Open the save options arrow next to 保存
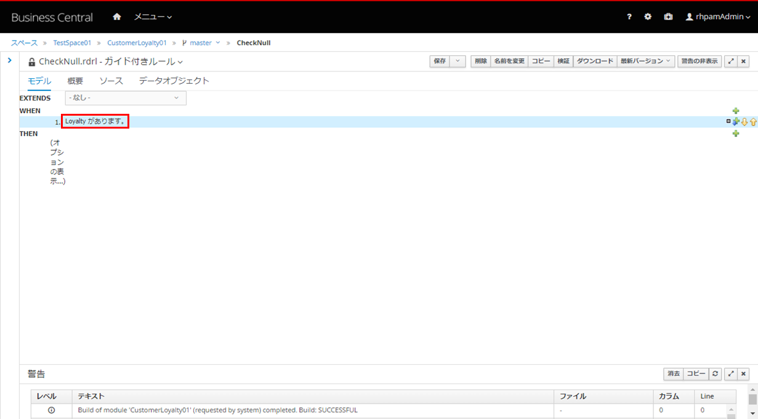 [x=458, y=62]
